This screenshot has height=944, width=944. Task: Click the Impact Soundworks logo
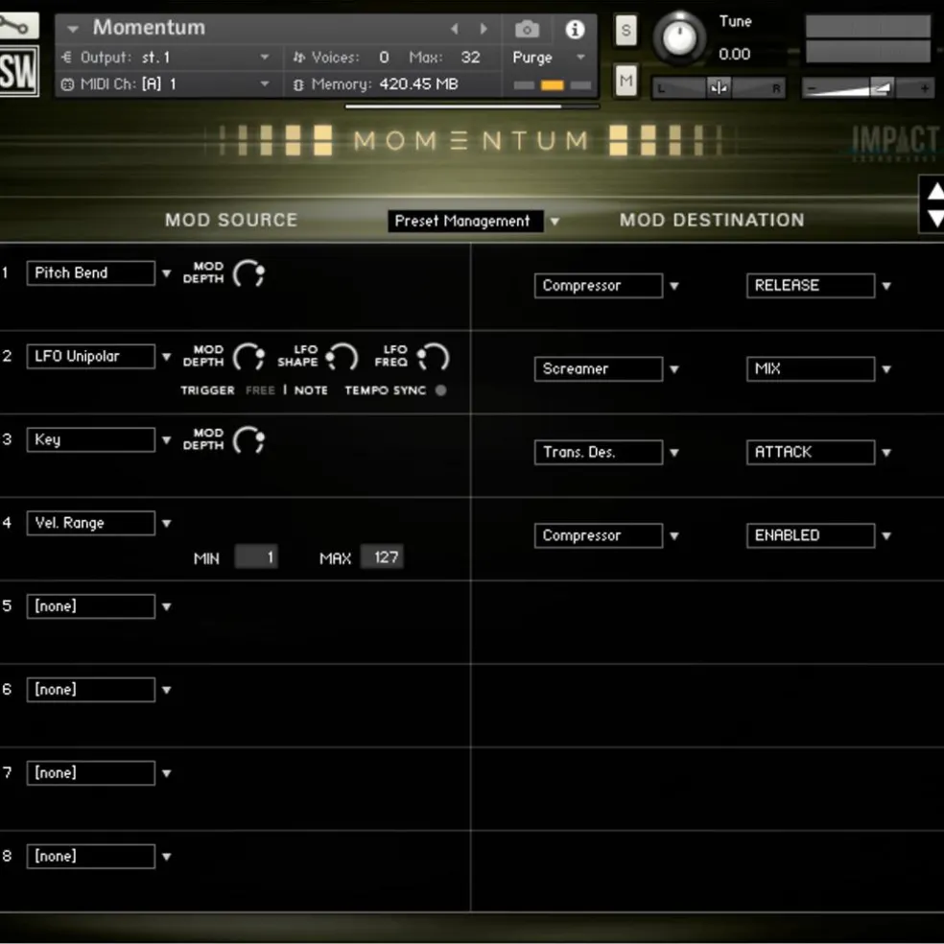(x=896, y=142)
